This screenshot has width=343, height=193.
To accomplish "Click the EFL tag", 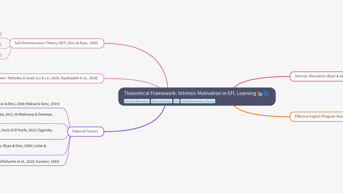I will tap(176, 101).
